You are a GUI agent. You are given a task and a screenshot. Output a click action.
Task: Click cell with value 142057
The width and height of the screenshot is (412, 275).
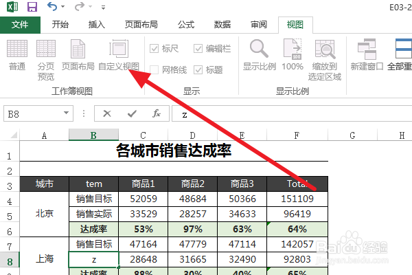tap(297, 244)
